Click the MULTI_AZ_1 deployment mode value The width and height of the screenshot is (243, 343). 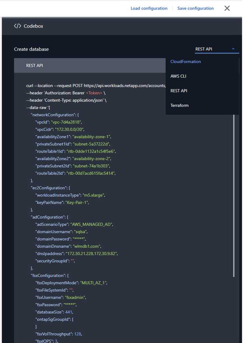pos(94,283)
